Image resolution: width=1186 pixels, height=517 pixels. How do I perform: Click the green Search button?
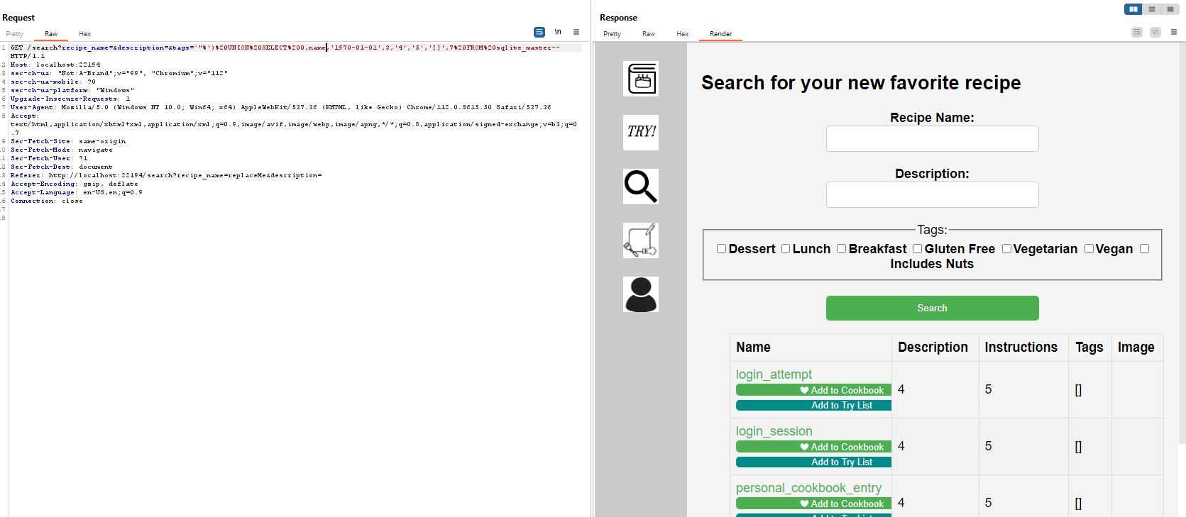pos(932,308)
